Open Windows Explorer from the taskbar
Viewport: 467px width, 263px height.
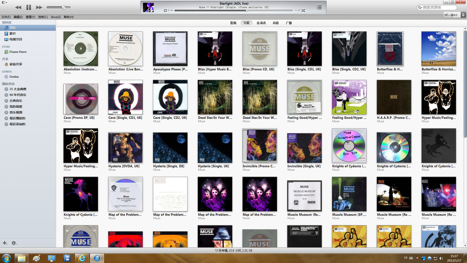tap(22, 258)
